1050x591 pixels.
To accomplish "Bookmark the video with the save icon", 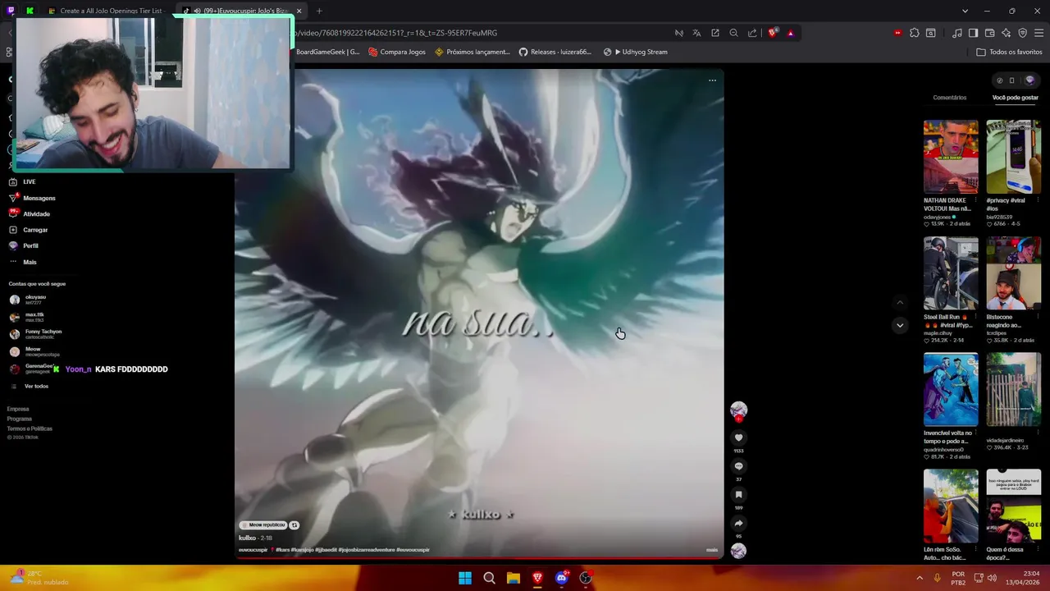I will click(x=738, y=495).
